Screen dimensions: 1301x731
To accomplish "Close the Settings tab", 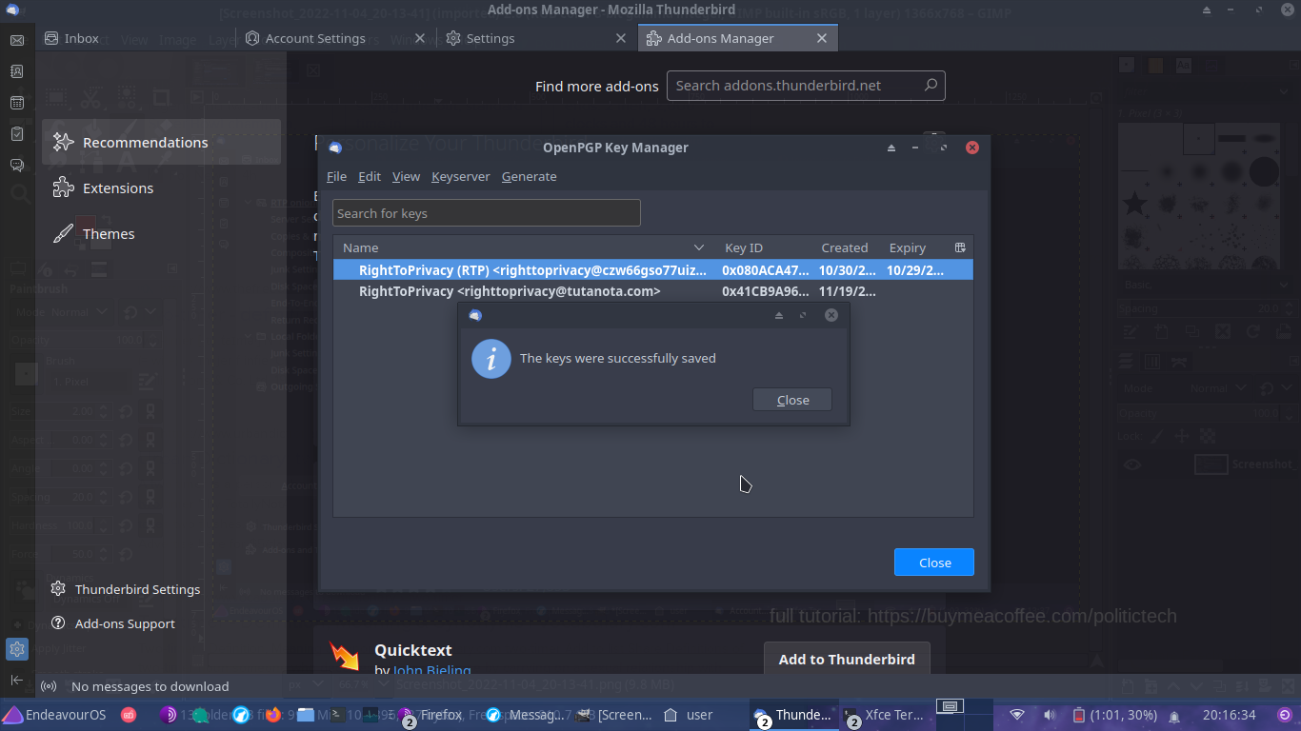I will click(621, 38).
